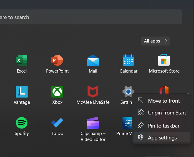
Task: Start McAfee LiveSafe
Action: [93, 92]
